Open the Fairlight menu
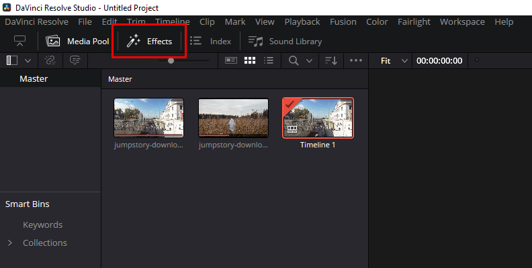 [x=414, y=22]
